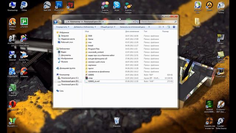
Task: Launch the HyperCam 2 desktop shortcut
Action: pos(221,72)
